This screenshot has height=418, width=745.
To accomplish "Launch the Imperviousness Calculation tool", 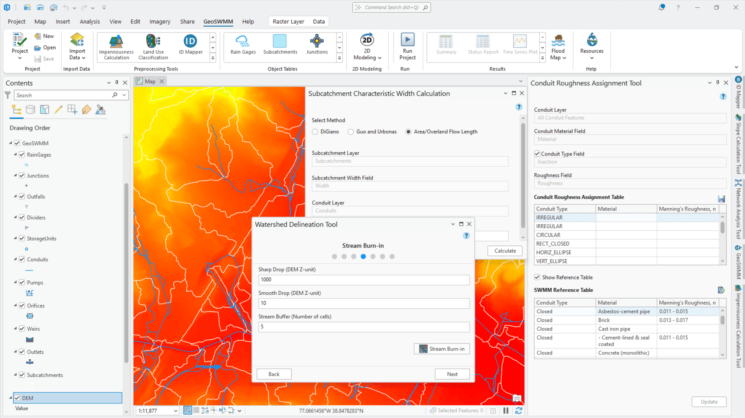I will (x=116, y=46).
